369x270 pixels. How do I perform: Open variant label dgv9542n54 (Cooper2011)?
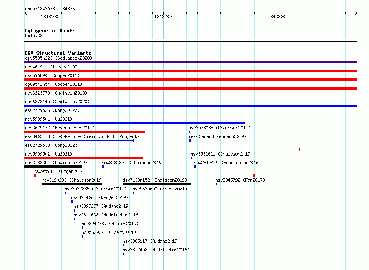(x=53, y=84)
